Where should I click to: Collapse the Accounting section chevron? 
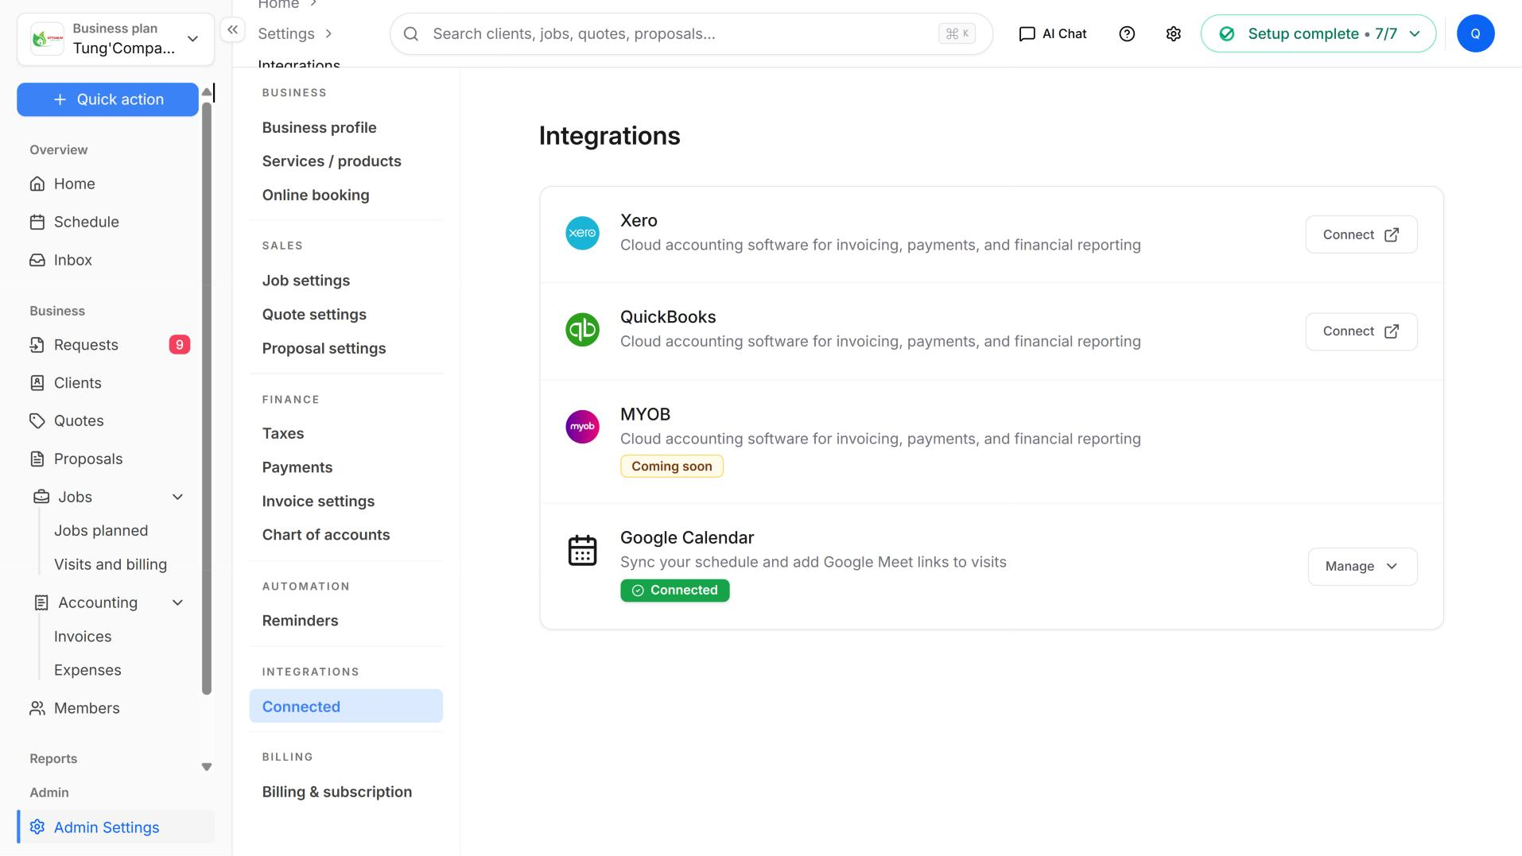[x=178, y=602]
